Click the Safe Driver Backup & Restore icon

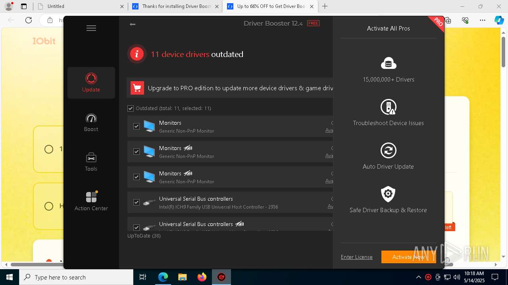[389, 194]
